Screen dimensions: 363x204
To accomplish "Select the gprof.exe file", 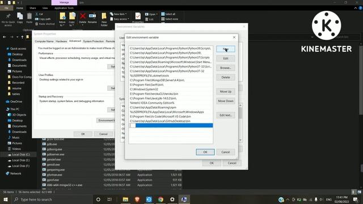I will tap(53, 180).
